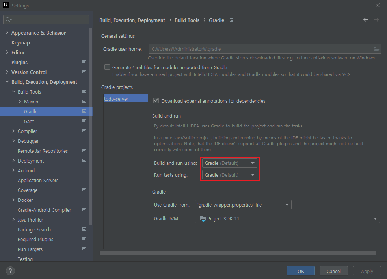Image resolution: width=387 pixels, height=279 pixels.
Task: Expand the Debugger node chevron
Action: (x=13, y=141)
